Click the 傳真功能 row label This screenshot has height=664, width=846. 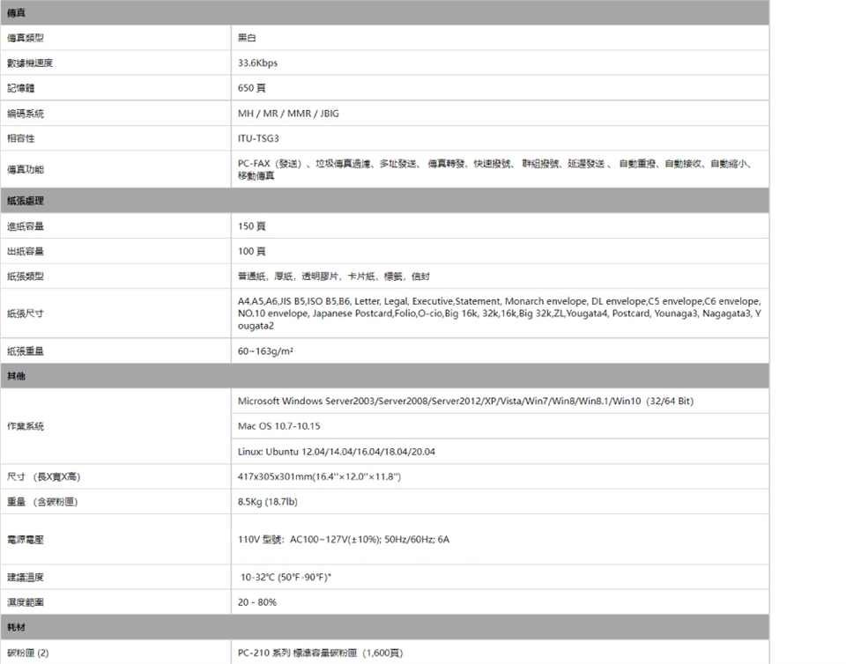click(26, 169)
